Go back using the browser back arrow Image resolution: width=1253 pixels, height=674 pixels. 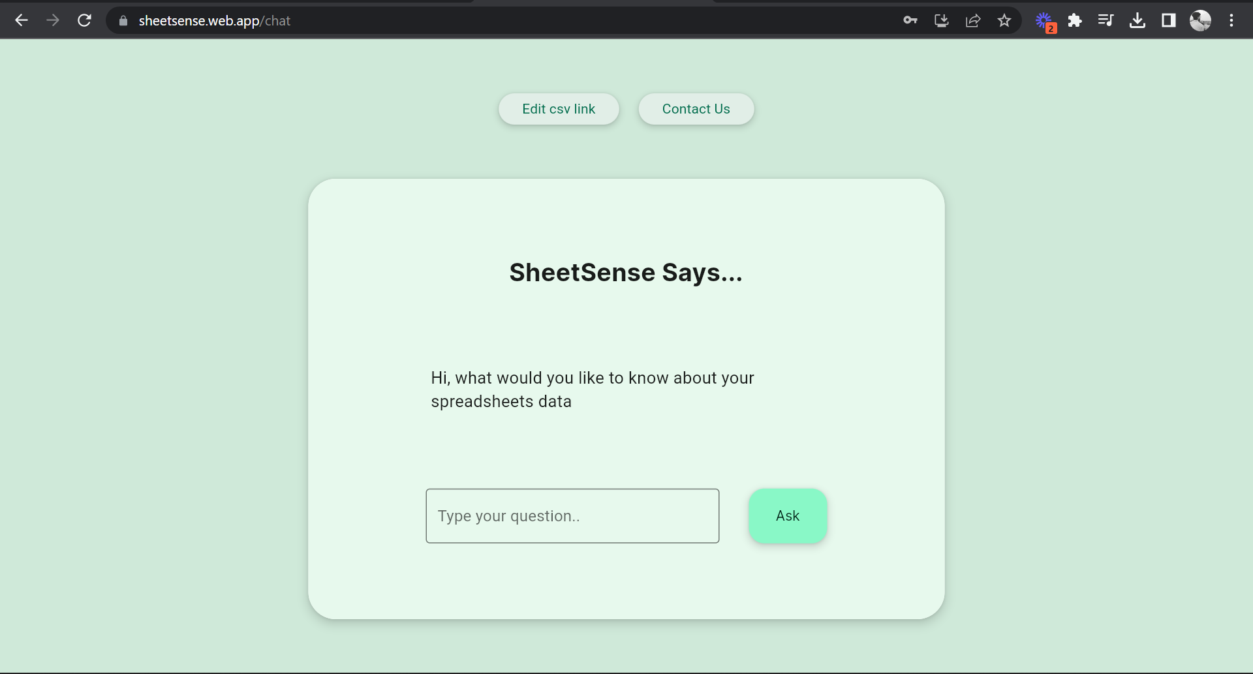click(x=21, y=20)
